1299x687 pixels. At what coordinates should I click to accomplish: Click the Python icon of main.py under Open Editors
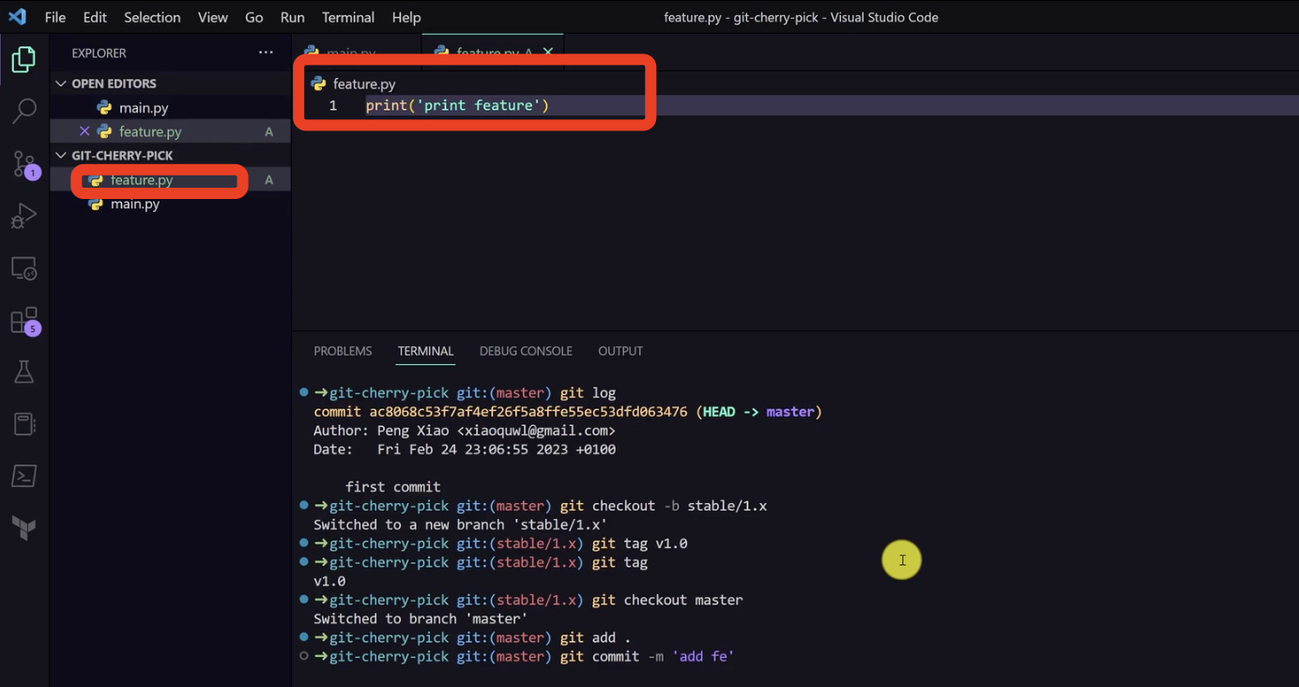tap(104, 108)
